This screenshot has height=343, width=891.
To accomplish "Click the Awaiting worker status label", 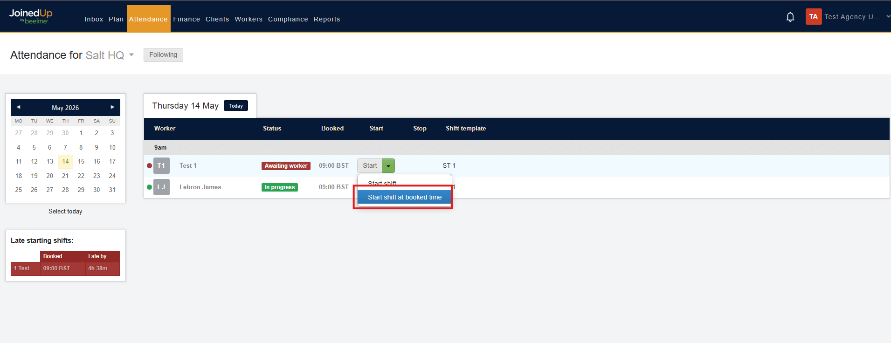I will (x=286, y=166).
